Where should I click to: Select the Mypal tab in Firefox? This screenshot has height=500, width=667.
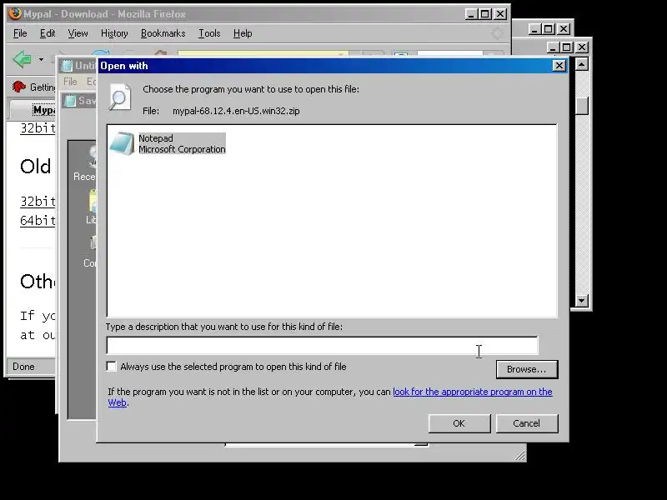[x=33, y=110]
